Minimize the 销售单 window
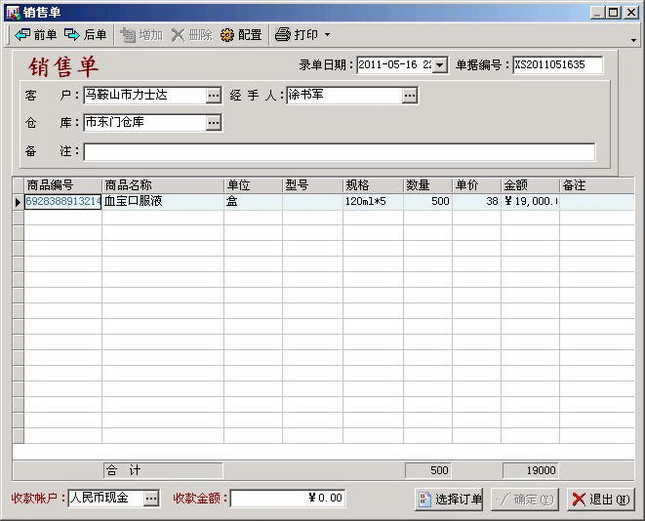Viewport: 645px width, 521px height. pyautogui.click(x=597, y=13)
